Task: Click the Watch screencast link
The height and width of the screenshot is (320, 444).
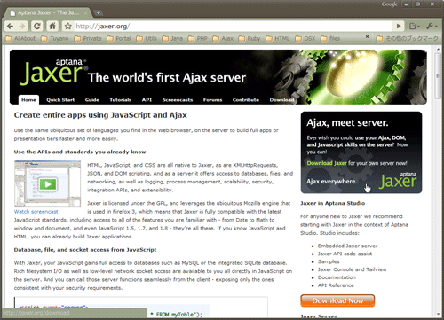Action: point(36,212)
